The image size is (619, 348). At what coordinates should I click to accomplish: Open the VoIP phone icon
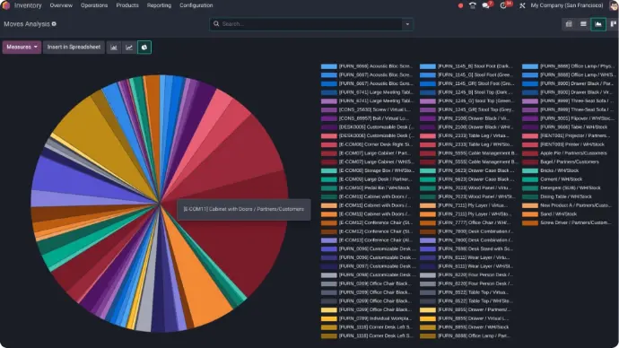[x=473, y=5]
